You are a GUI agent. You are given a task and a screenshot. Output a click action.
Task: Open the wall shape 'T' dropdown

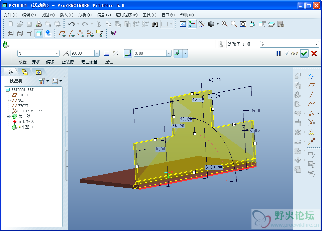coord(57,53)
